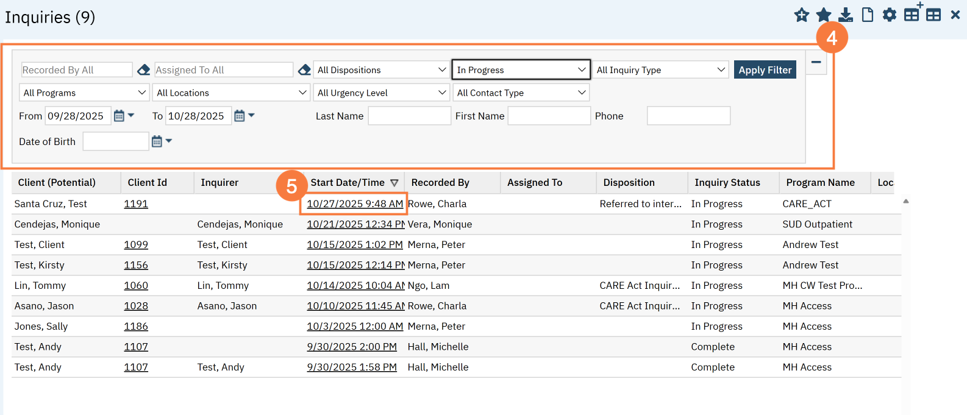Collapse the filter panel with minus button

click(x=816, y=62)
